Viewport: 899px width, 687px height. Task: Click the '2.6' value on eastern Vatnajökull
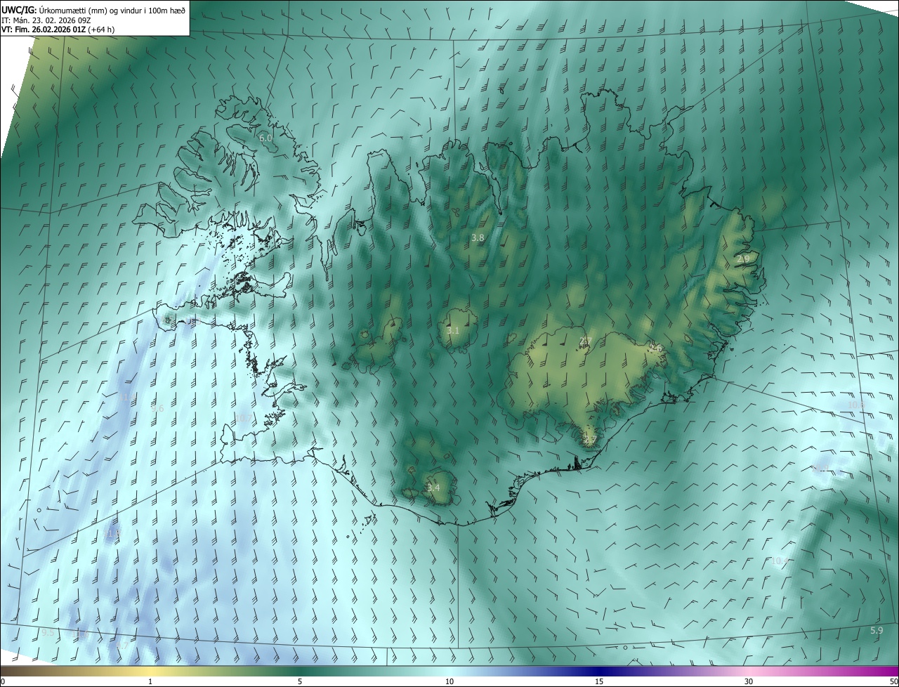pos(656,348)
